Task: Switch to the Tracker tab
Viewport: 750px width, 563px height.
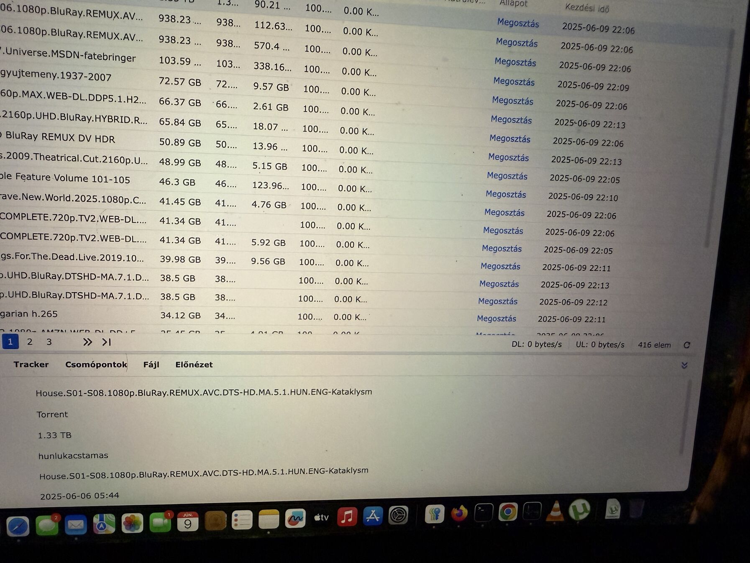Action: pyautogui.click(x=31, y=364)
